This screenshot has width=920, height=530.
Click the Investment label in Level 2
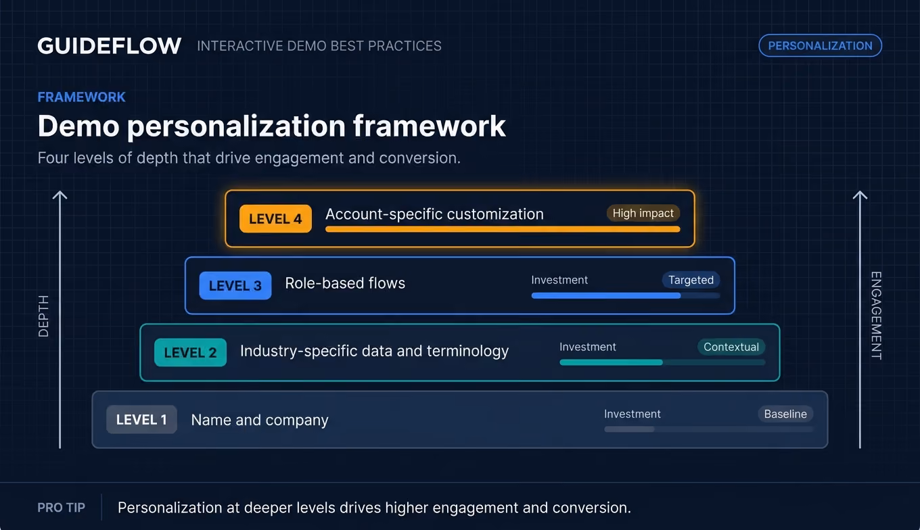tap(588, 347)
